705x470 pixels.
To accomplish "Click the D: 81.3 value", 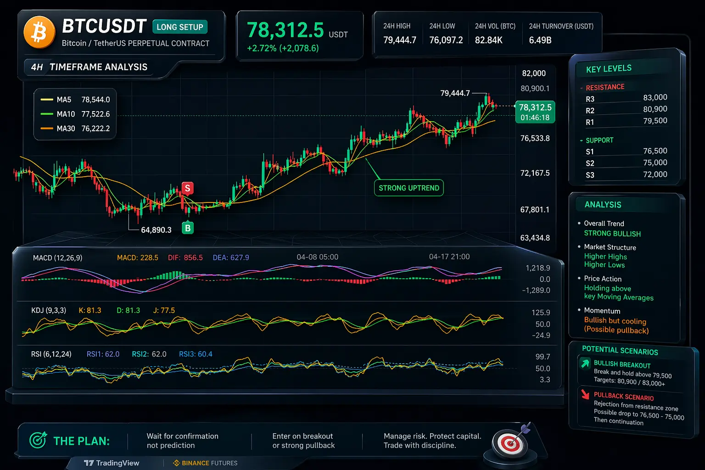I will (129, 311).
